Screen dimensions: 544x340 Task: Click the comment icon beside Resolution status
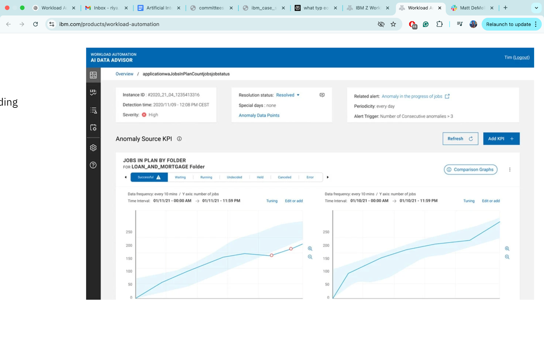click(x=322, y=95)
